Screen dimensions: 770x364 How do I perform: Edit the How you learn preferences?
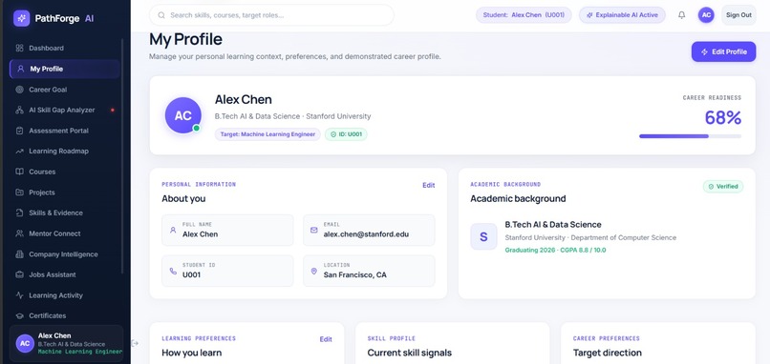pos(326,339)
